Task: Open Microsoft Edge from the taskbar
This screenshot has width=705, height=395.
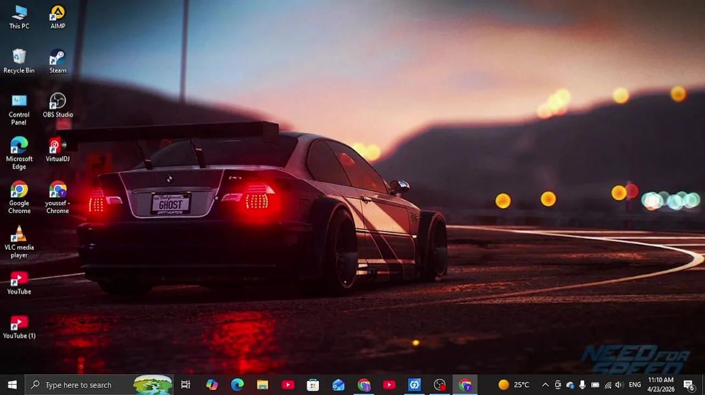Action: click(237, 385)
